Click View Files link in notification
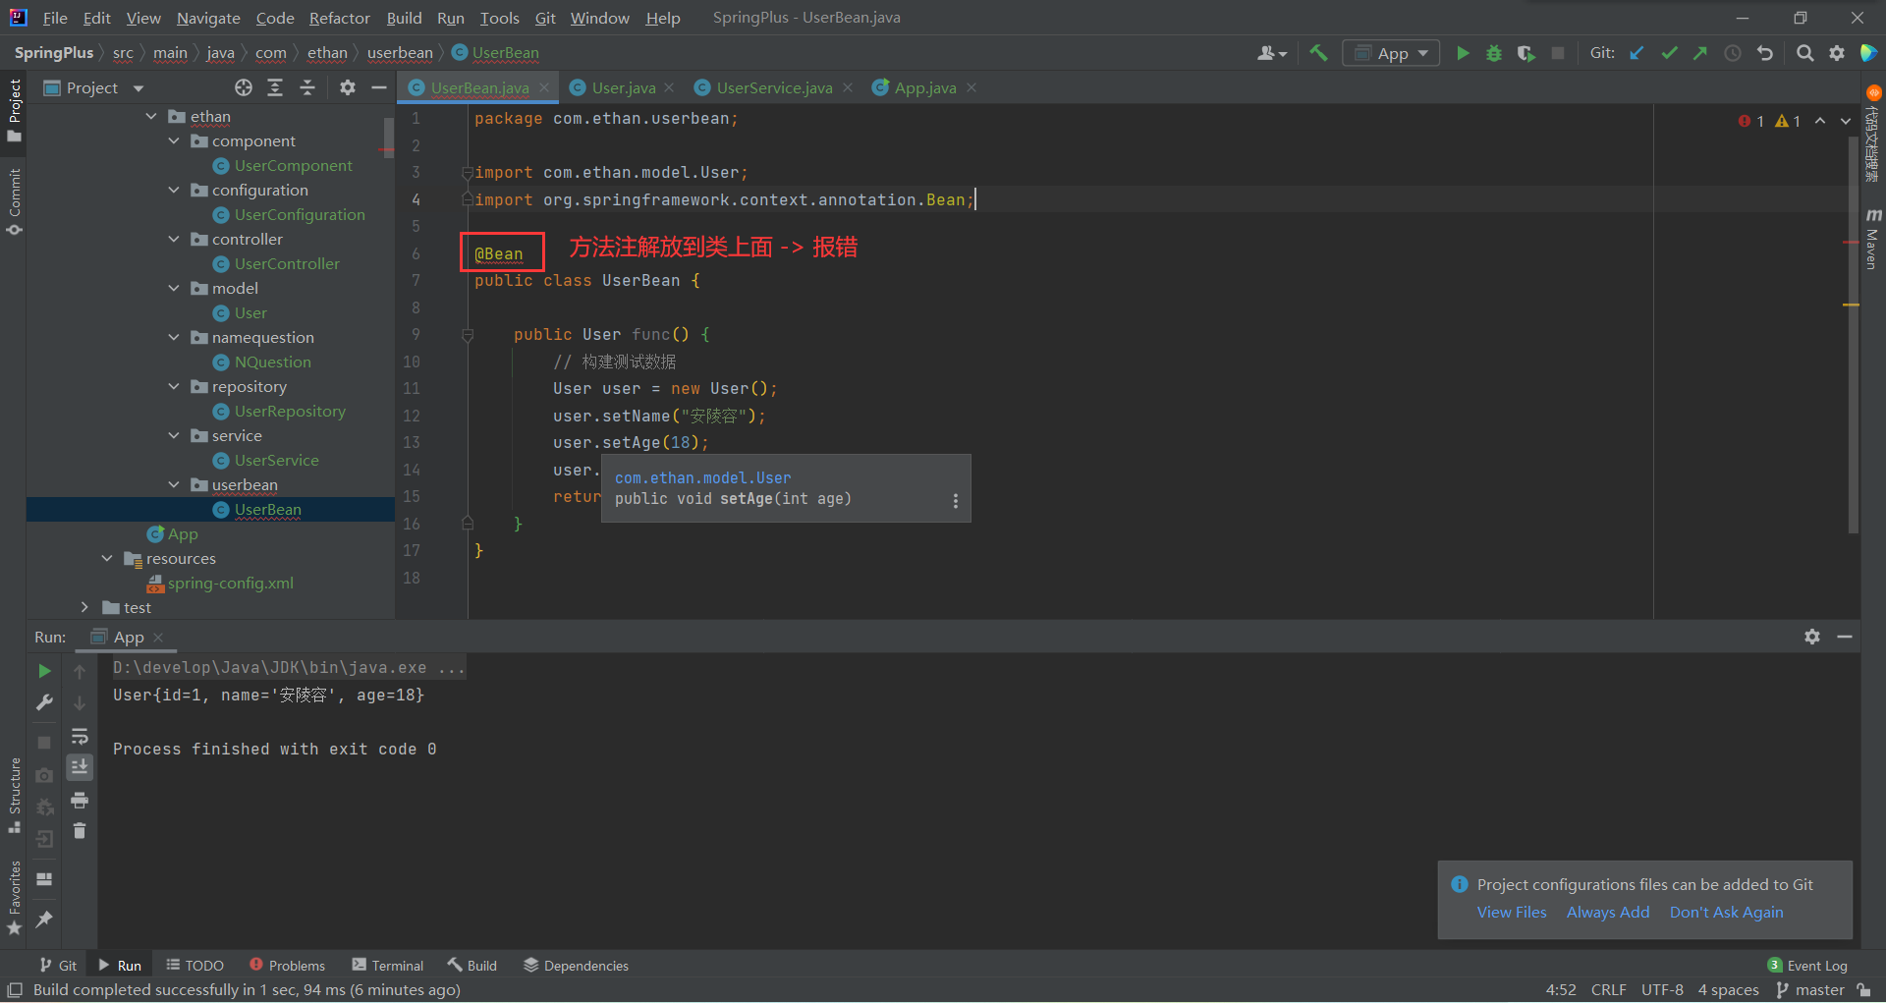 (x=1512, y=912)
